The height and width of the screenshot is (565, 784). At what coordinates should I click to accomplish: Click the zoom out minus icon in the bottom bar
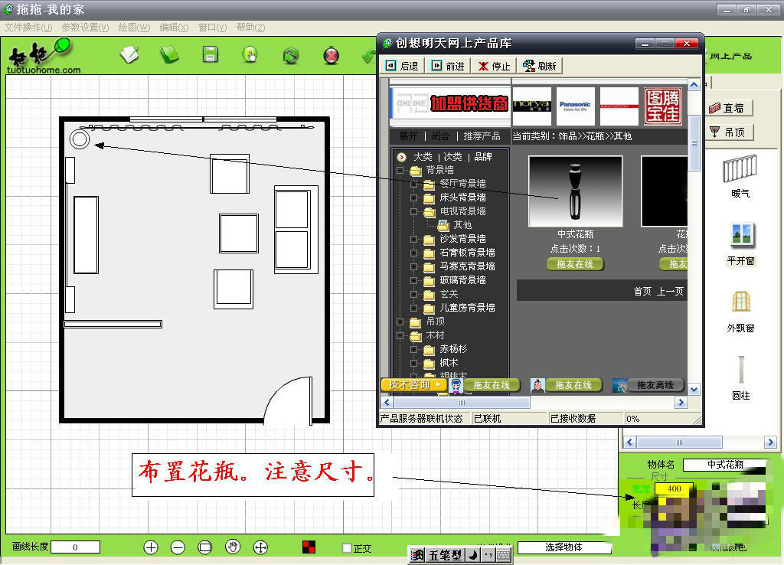tap(178, 547)
